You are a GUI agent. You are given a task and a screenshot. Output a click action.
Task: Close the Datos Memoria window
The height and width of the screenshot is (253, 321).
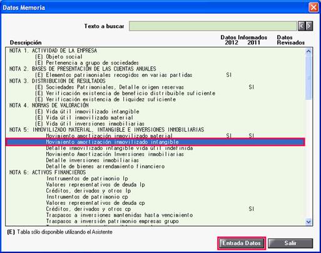coord(313,7)
